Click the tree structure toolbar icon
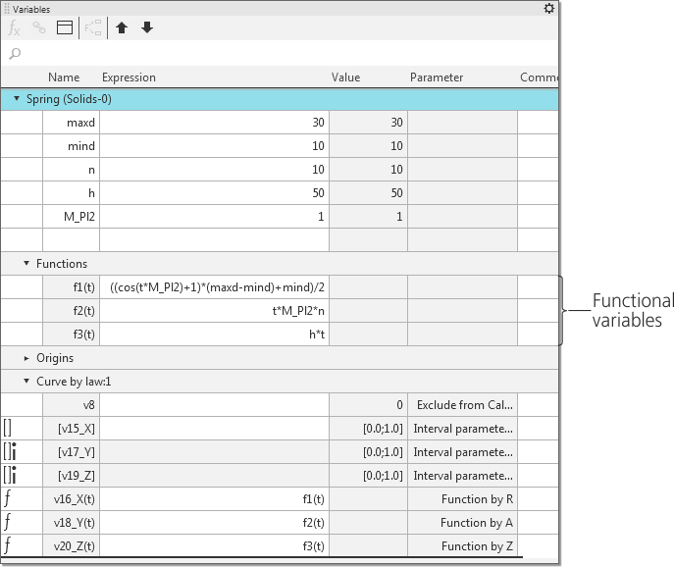 (94, 28)
